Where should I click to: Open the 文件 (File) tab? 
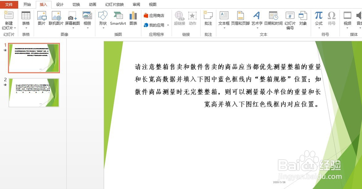pyautogui.click(x=9, y=4)
